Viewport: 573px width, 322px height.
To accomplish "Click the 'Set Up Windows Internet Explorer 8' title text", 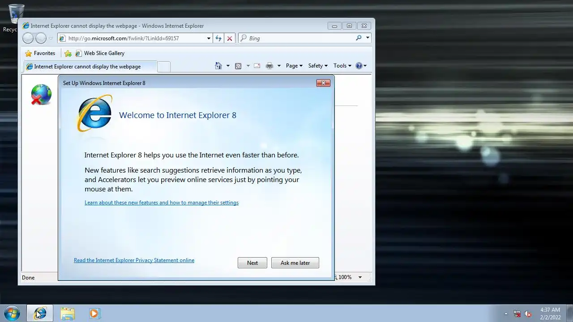I will (104, 83).
